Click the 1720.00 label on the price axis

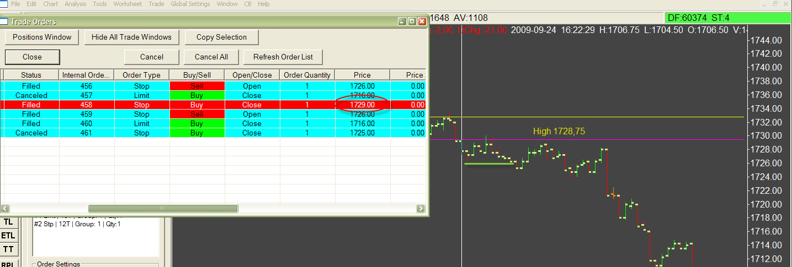click(x=766, y=204)
